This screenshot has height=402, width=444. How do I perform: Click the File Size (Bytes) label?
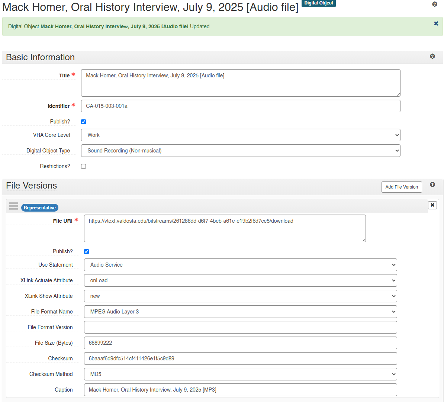pos(54,343)
